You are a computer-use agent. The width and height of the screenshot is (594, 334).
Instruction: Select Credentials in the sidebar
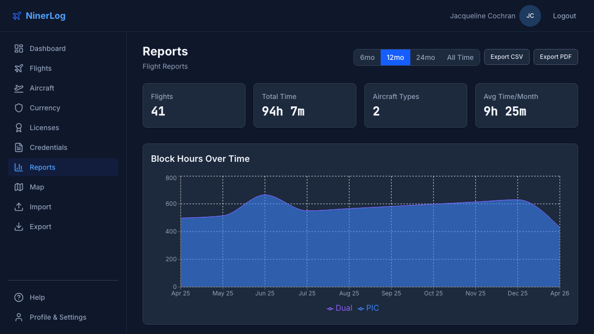(63, 147)
